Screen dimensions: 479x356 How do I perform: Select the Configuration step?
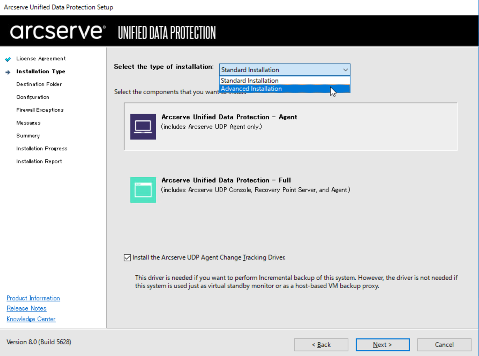pyautogui.click(x=33, y=97)
